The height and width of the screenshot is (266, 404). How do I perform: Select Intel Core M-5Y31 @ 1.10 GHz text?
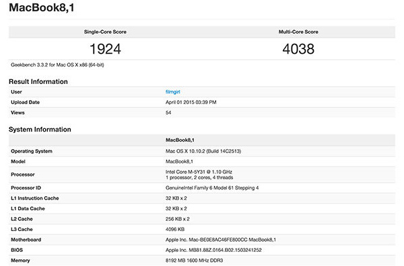pyautogui.click(x=199, y=172)
